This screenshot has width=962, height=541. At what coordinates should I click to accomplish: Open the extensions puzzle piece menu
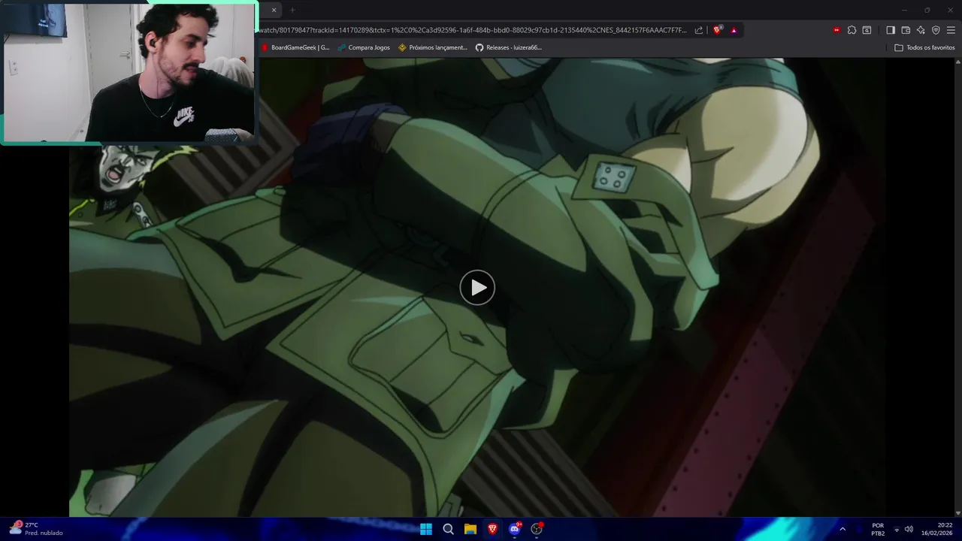click(852, 30)
